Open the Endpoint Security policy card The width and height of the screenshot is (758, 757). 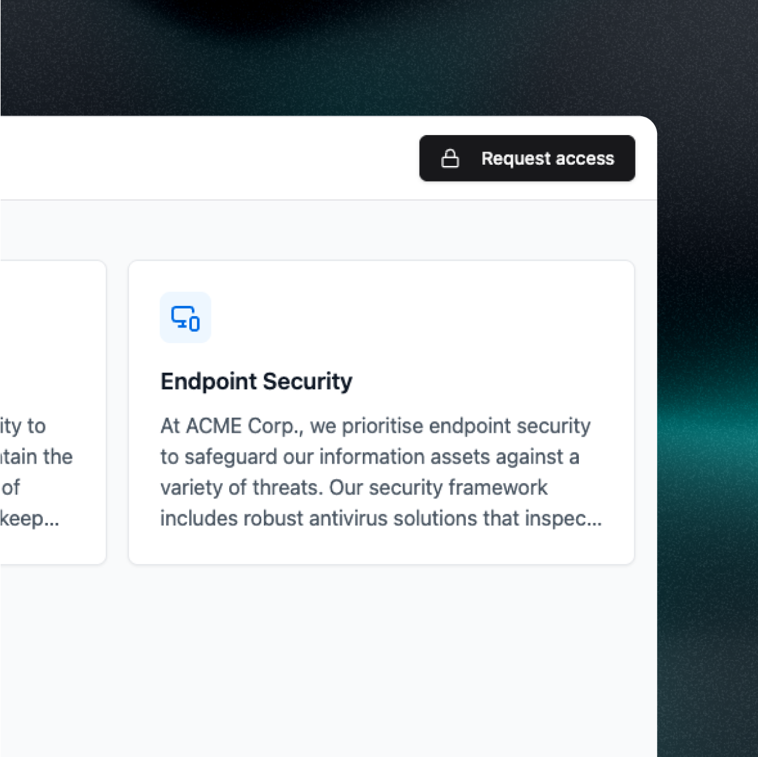coord(381,412)
